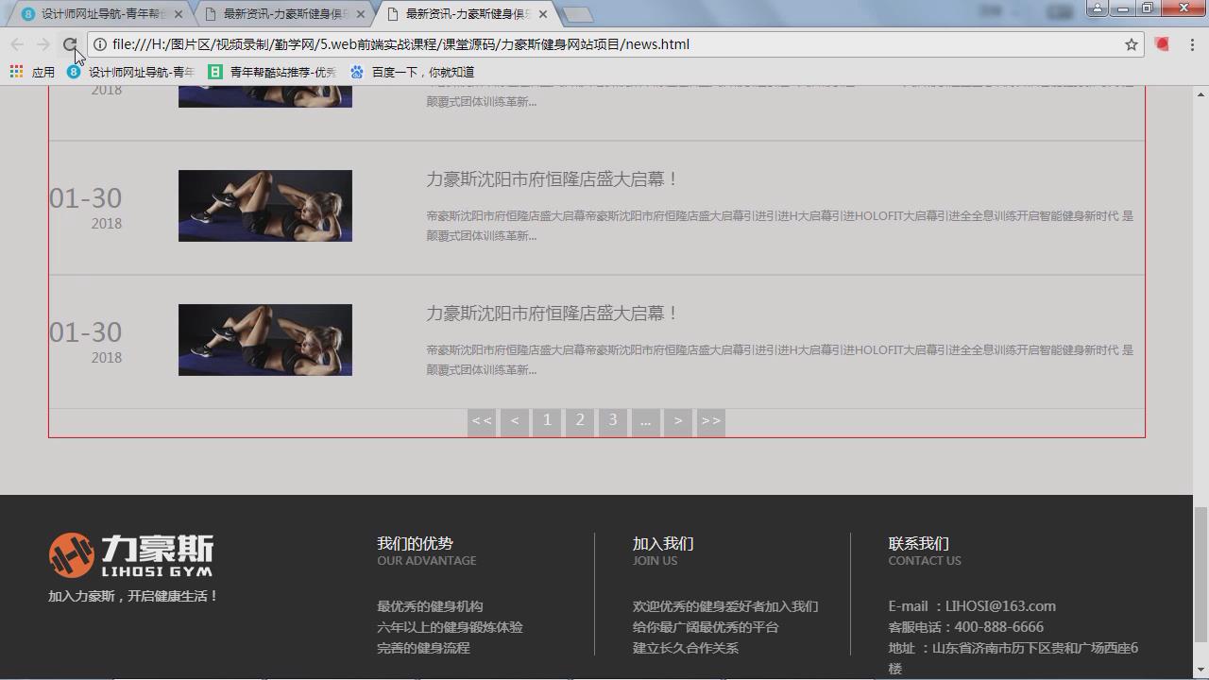The image size is (1209, 680).
Task: Click 六年以上的健身锻炼体验 in footer
Action: [x=450, y=627]
